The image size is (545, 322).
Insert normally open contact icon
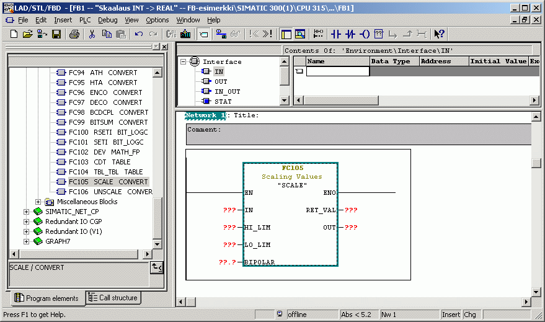336,34
